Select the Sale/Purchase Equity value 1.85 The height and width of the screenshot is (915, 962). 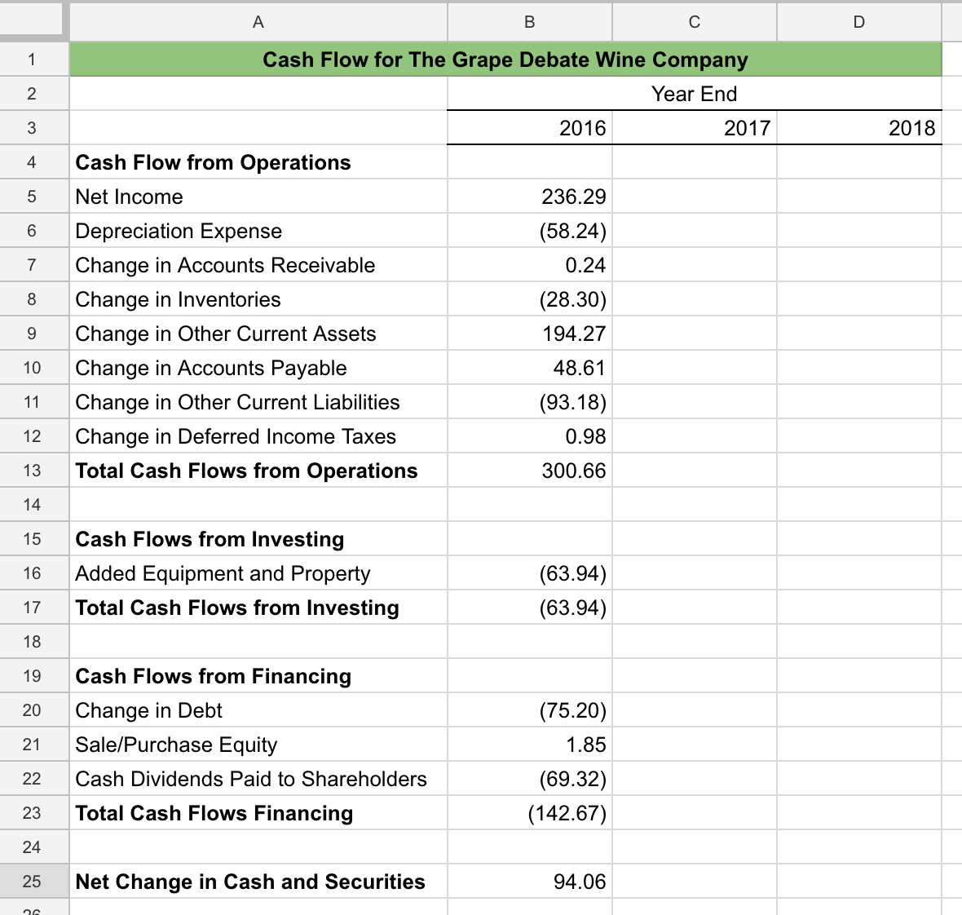[x=530, y=745]
